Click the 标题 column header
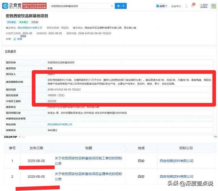 click(89, 148)
